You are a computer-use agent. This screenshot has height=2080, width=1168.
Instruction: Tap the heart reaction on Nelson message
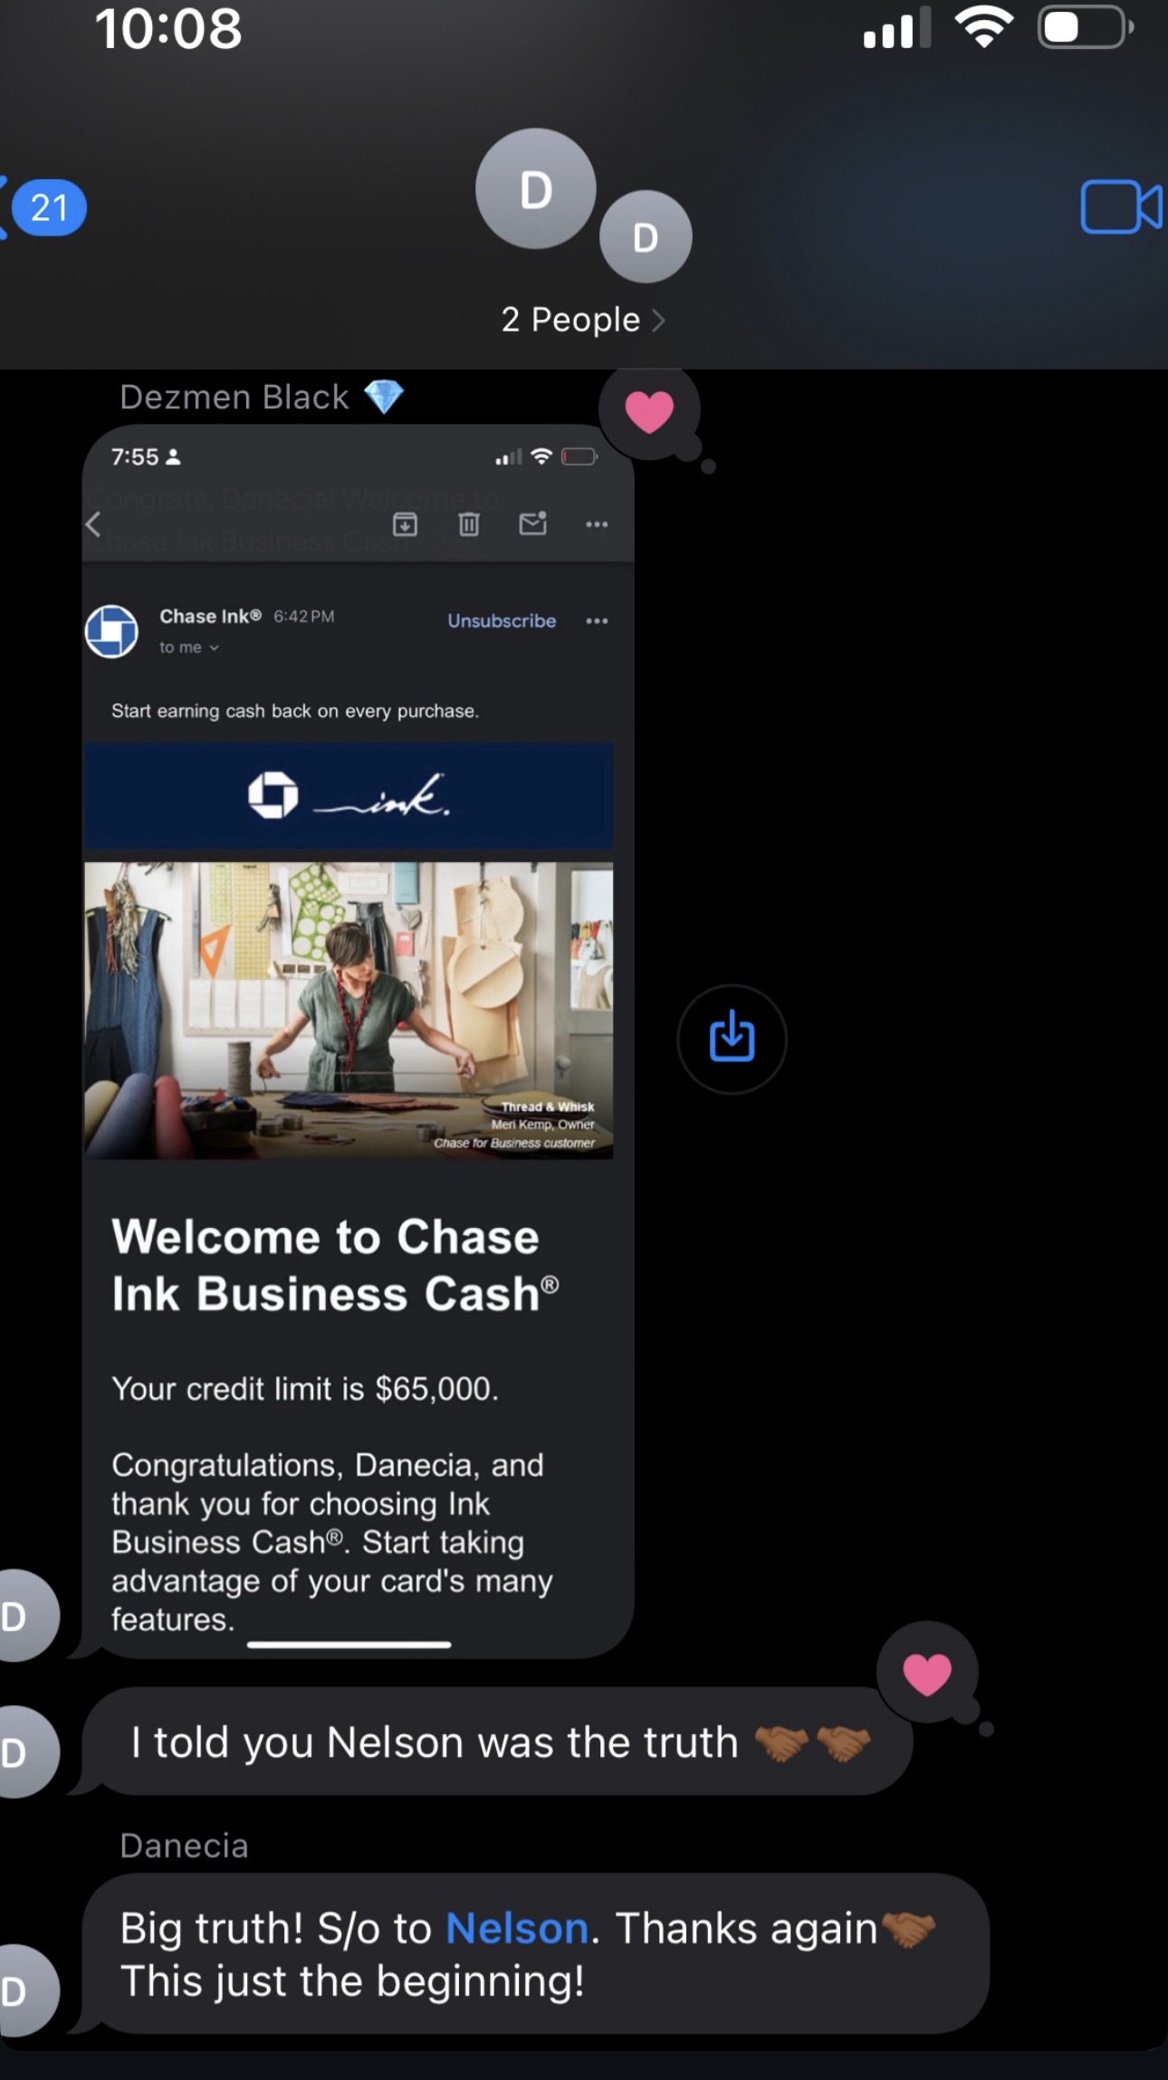[x=927, y=1673]
